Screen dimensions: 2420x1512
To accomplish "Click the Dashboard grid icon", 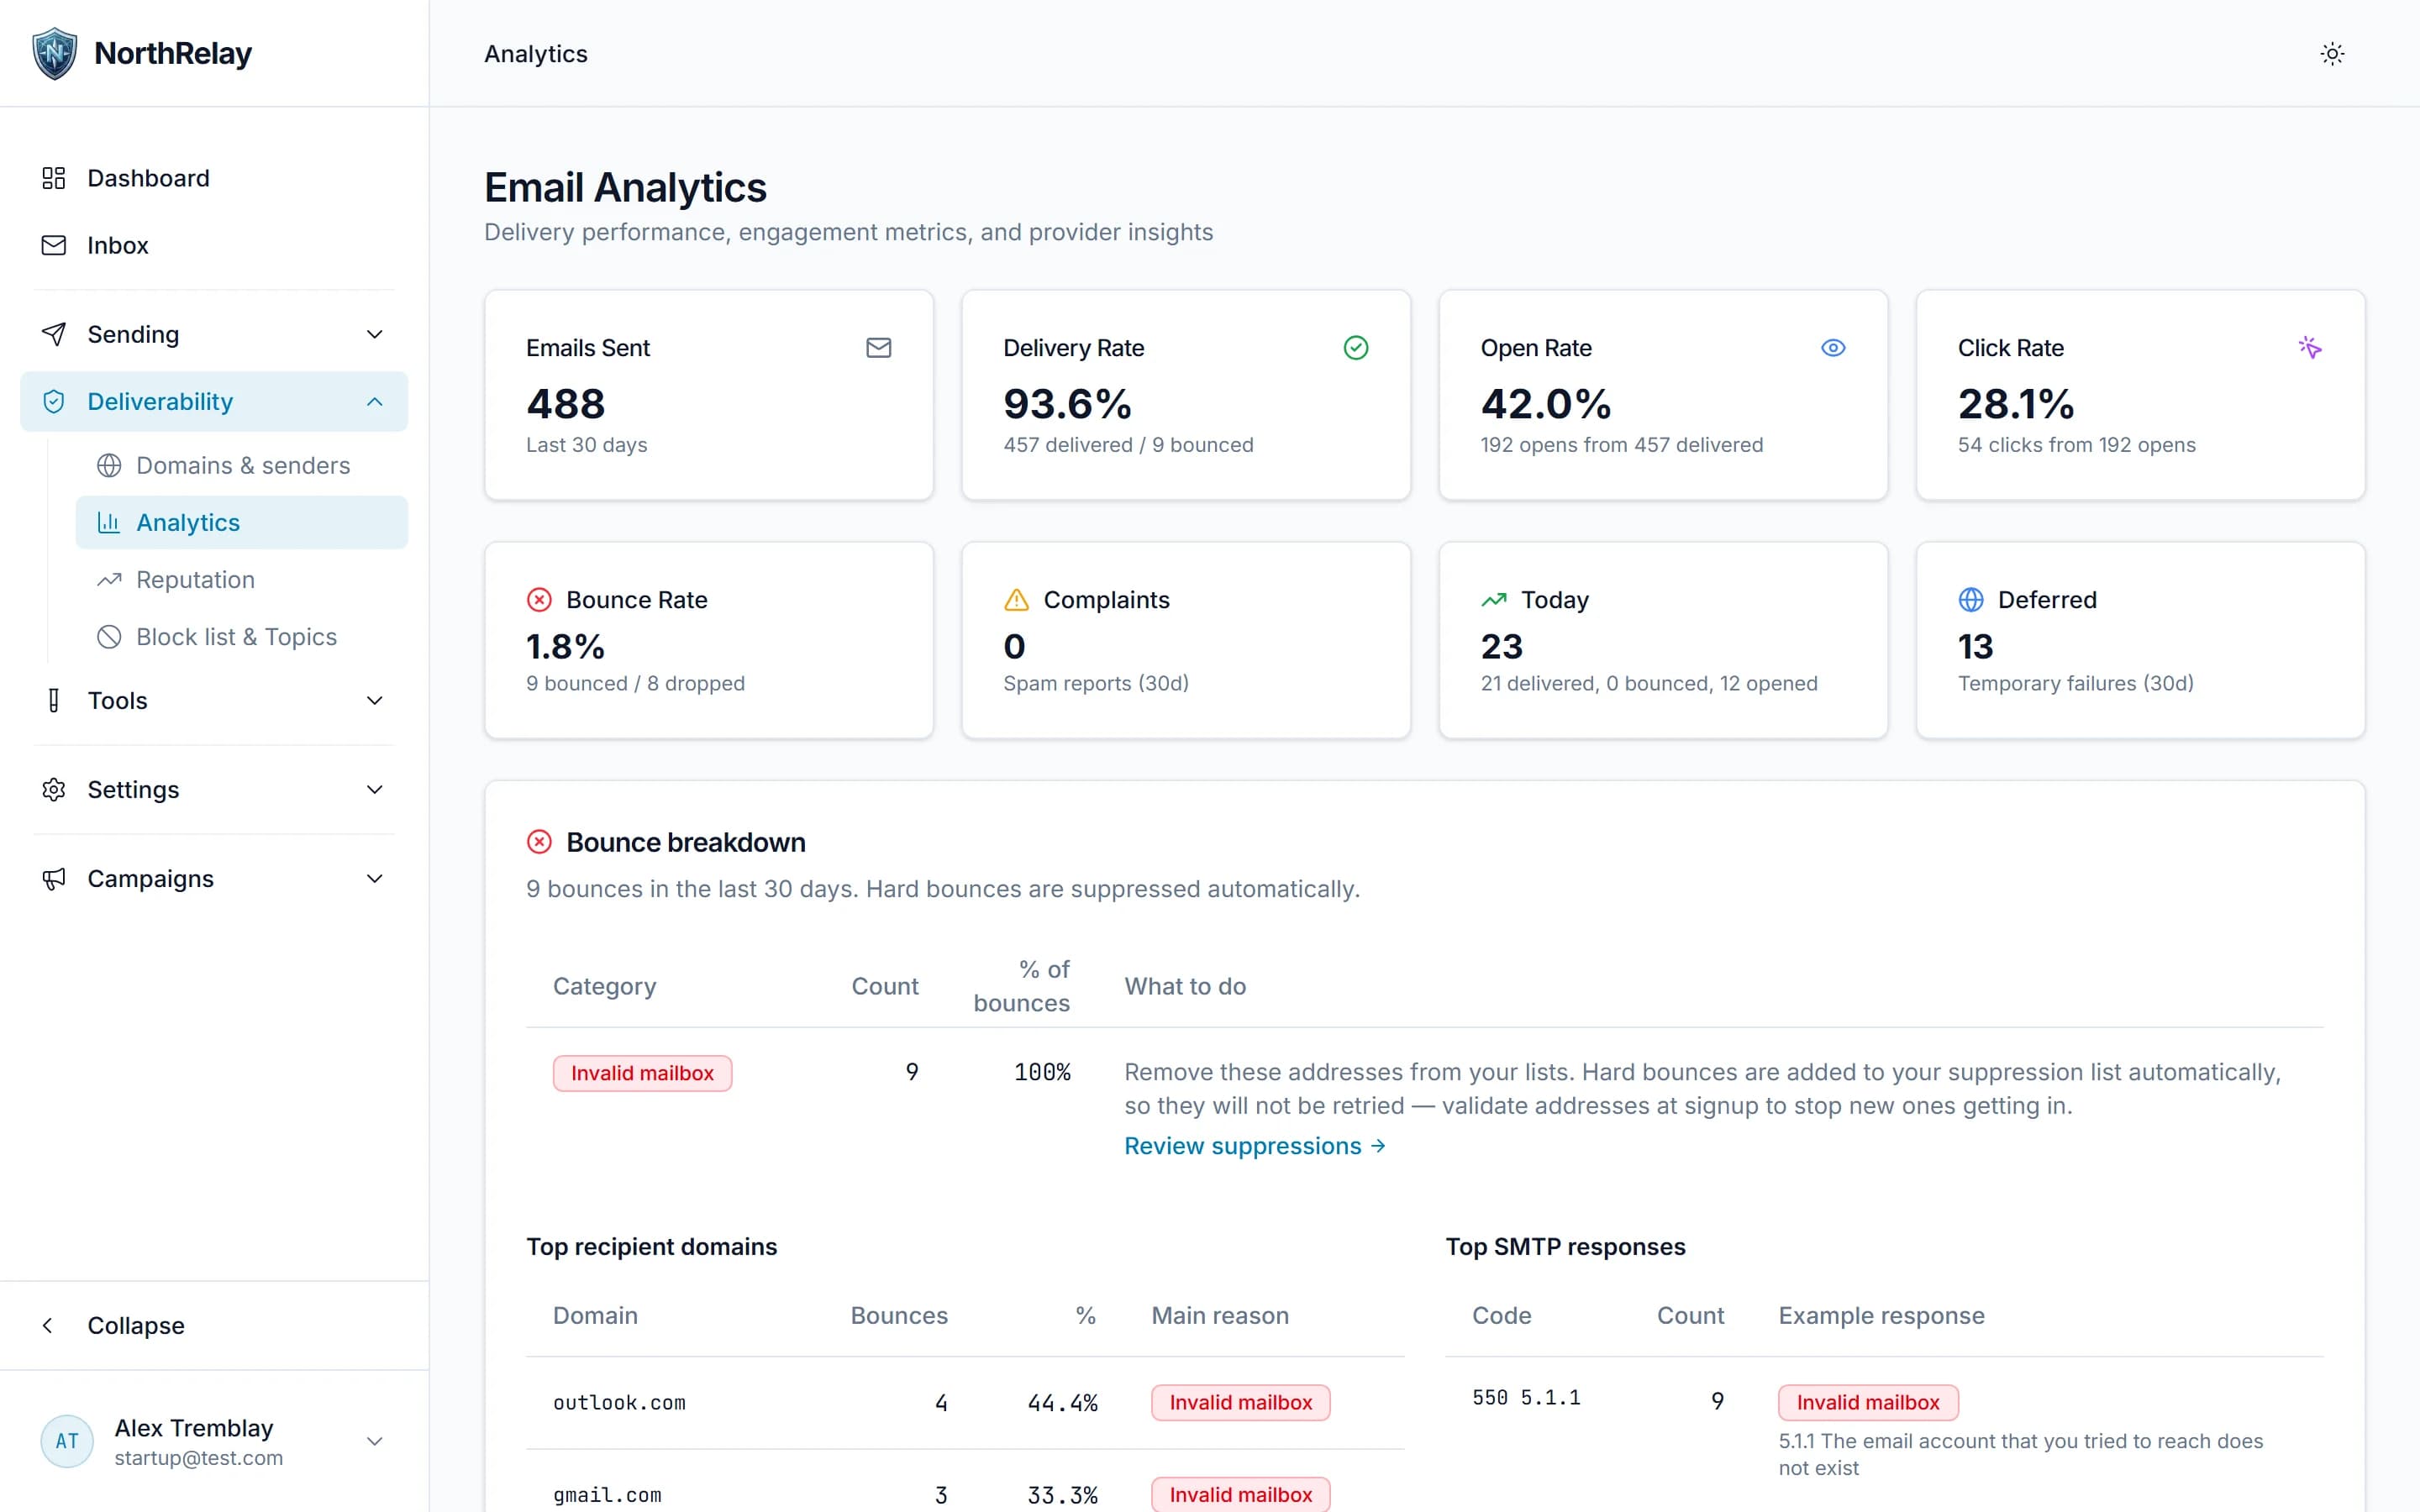I will tap(54, 178).
